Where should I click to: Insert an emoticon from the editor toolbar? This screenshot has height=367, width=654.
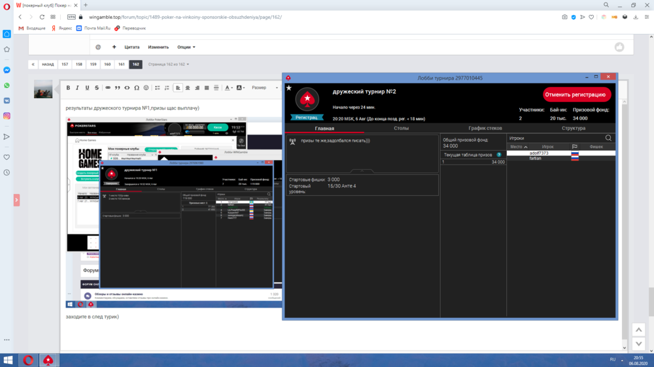click(x=146, y=88)
